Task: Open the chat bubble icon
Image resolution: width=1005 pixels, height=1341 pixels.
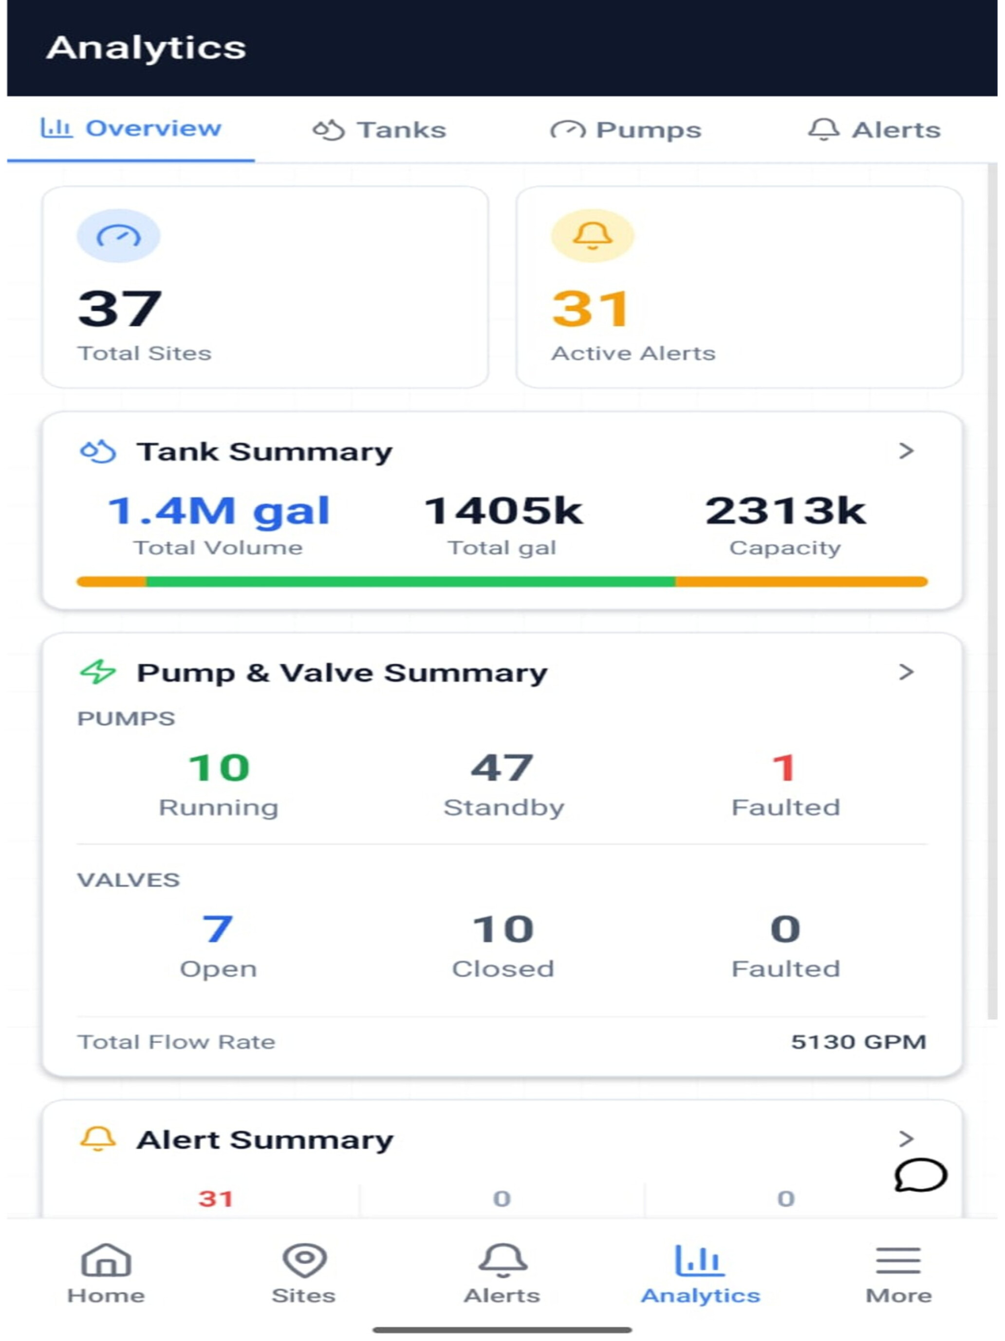Action: click(920, 1175)
